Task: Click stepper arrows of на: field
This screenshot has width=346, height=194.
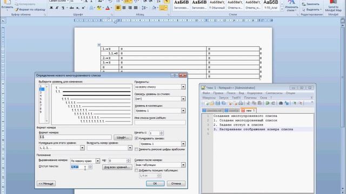Action: pos(128,161)
